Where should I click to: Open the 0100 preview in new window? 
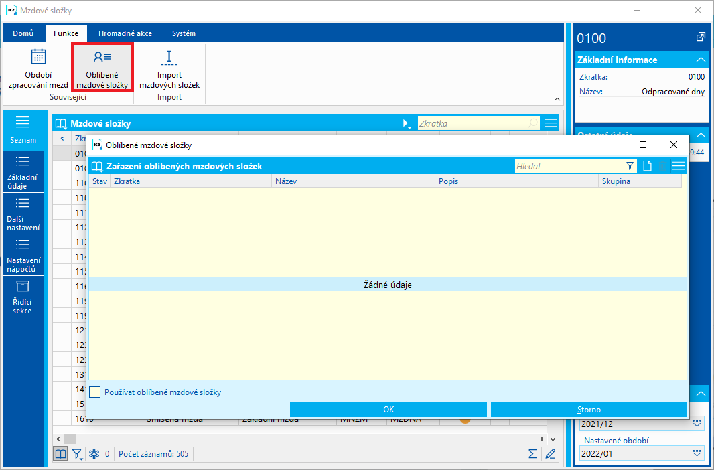coord(701,37)
